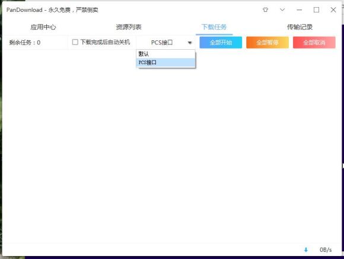Switch to 应用中心 tab
Screen dimensions: 344x259
coord(43,27)
